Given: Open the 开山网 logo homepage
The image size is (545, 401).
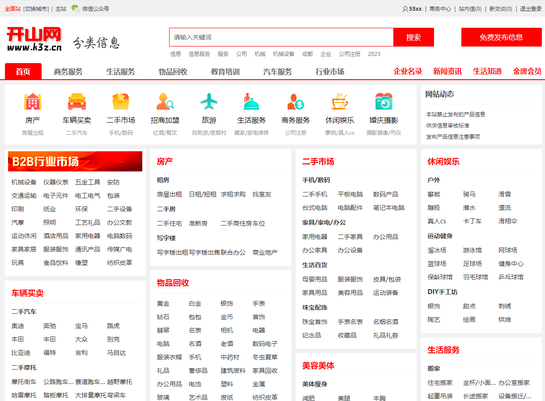Looking at the screenshot, I should [x=34, y=38].
